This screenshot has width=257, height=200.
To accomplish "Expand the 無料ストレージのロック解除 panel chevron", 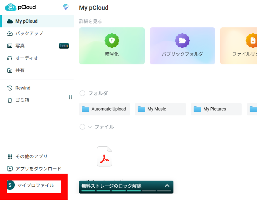I will click(x=167, y=186).
